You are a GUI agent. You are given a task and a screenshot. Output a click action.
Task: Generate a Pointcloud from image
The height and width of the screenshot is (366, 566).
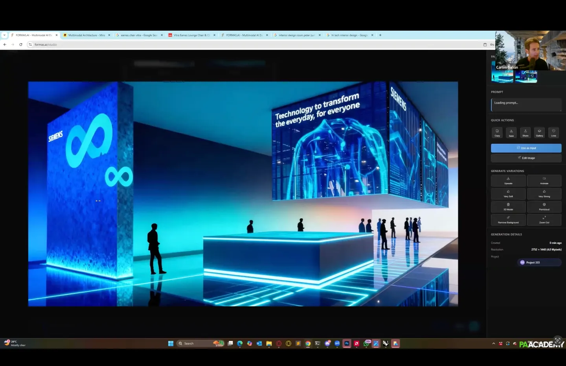pyautogui.click(x=544, y=207)
